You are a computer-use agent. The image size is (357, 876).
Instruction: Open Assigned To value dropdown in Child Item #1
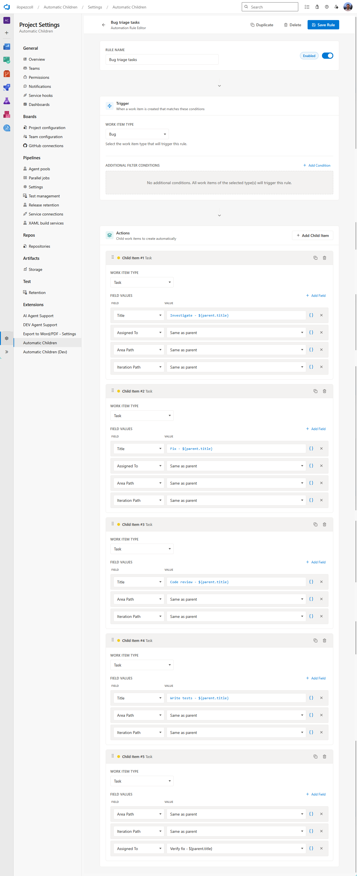coord(236,333)
